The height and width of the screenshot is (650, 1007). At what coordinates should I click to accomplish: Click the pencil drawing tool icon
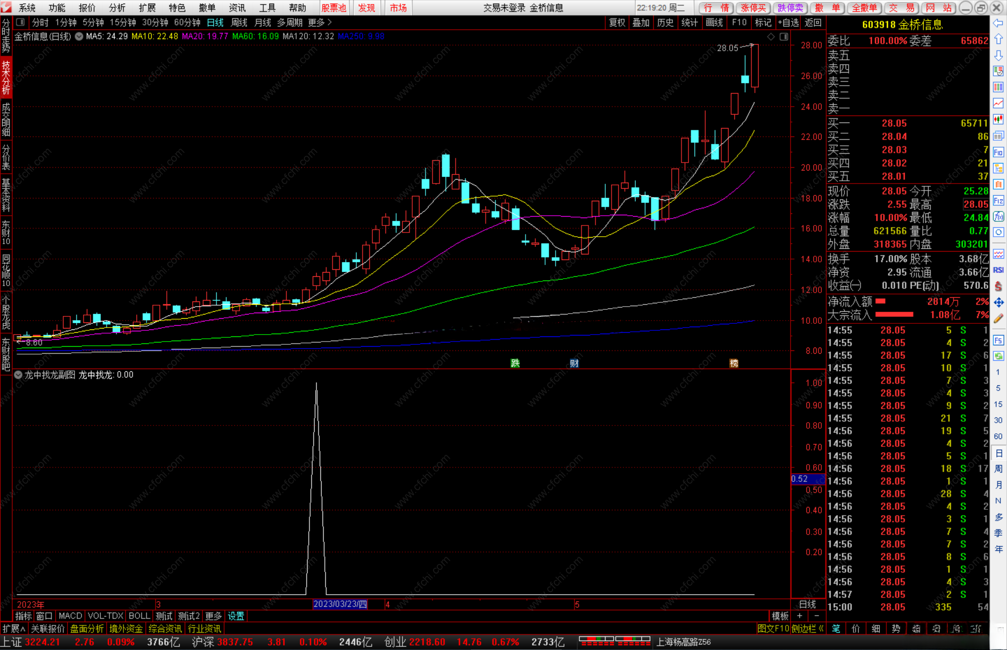pyautogui.click(x=998, y=319)
